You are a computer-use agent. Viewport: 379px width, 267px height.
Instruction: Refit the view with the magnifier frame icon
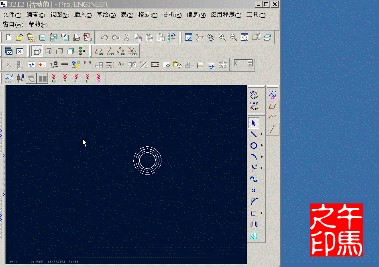click(x=245, y=37)
